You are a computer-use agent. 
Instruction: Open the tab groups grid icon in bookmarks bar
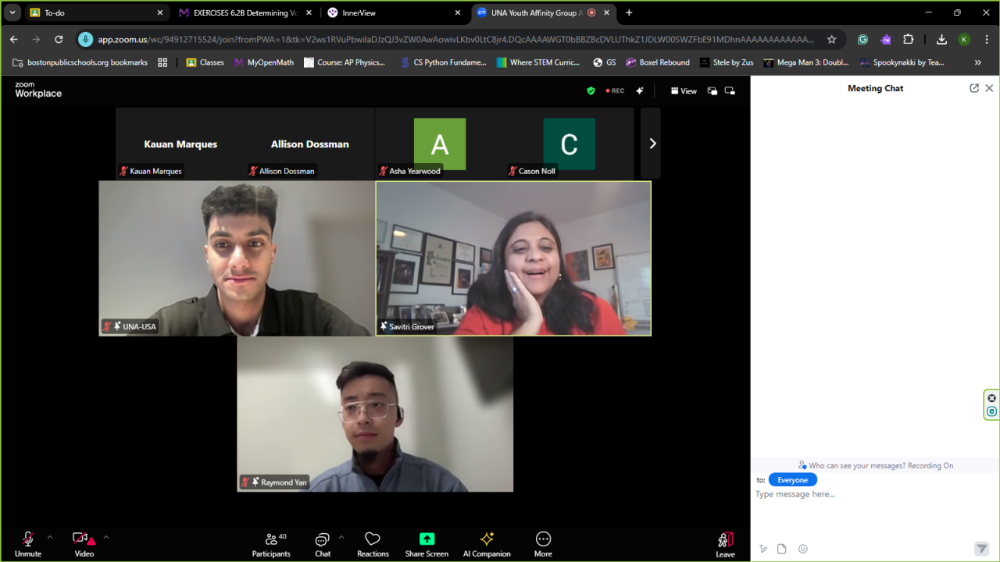162,62
